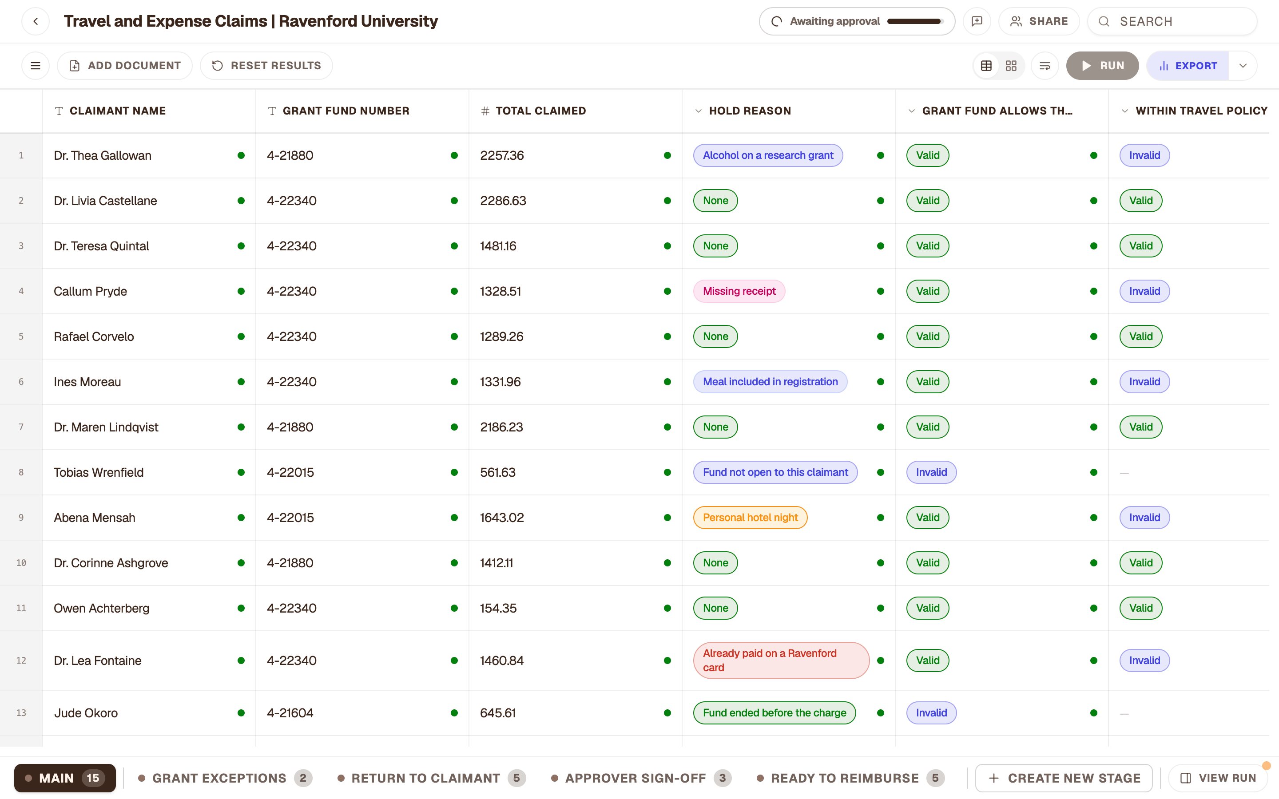The height and width of the screenshot is (799, 1279).
Task: Toggle the text wrap icon
Action: tap(1045, 66)
